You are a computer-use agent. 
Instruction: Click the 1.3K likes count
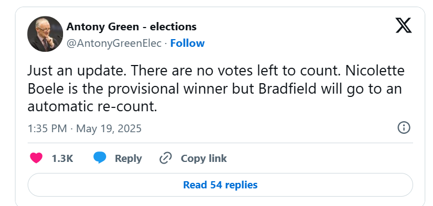[62, 159]
